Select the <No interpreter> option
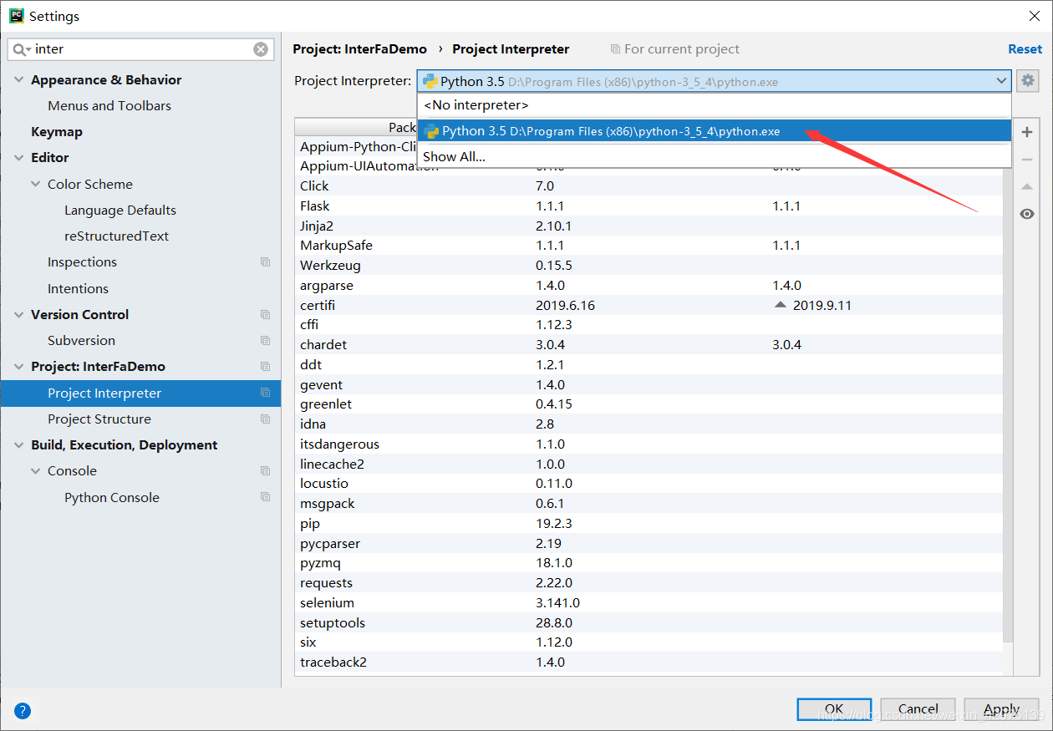Image resolution: width=1053 pixels, height=731 pixels. 715,105
